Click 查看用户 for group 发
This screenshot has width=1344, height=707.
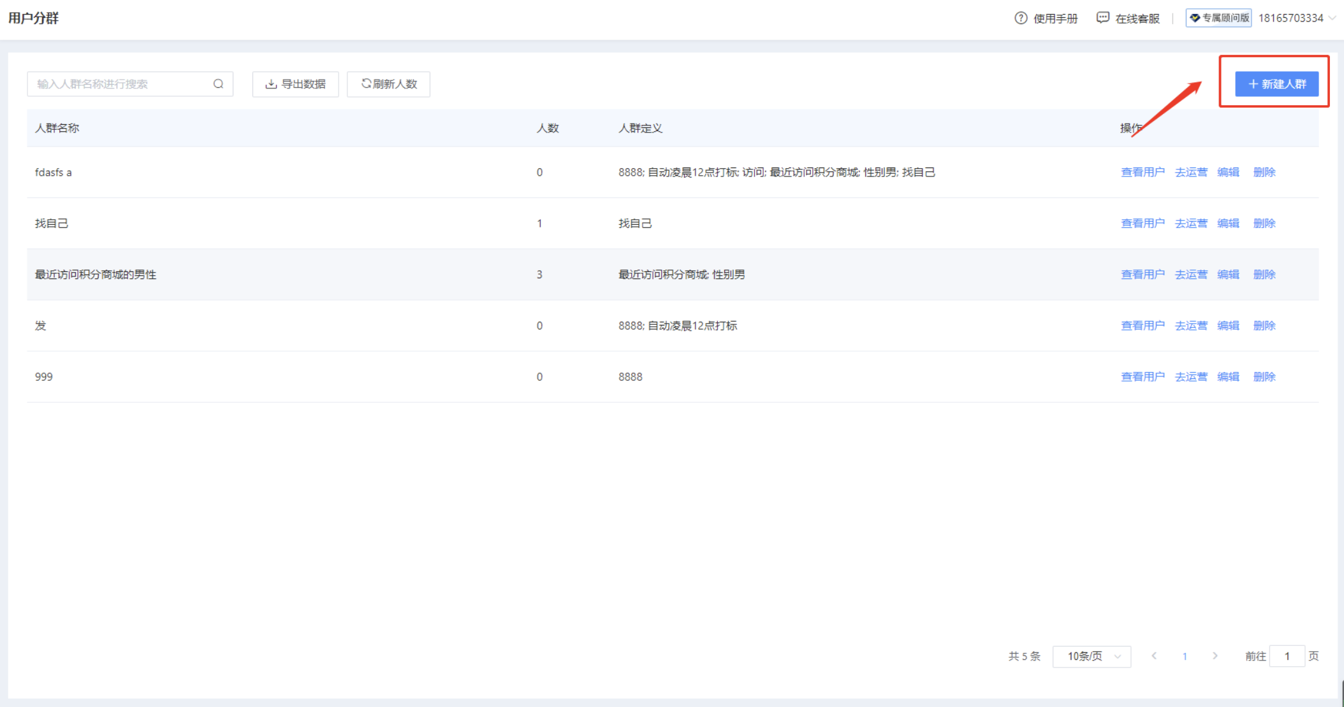click(1143, 325)
